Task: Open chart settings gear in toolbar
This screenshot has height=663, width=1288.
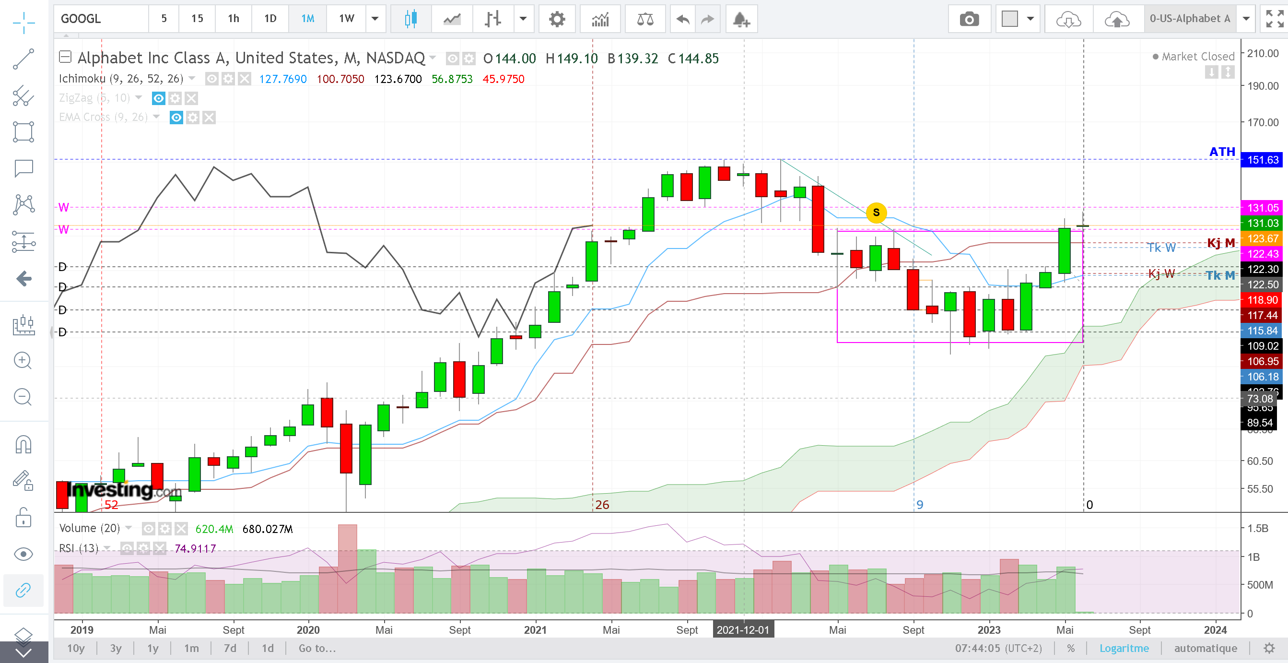Action: coord(557,19)
